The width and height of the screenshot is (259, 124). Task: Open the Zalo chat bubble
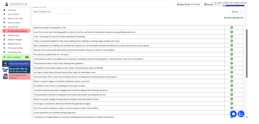[x=241, y=114]
